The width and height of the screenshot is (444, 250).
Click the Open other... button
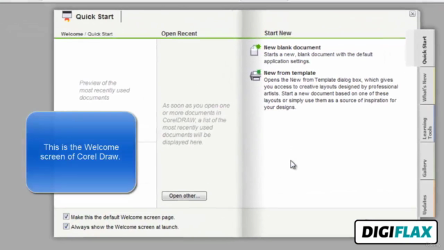pos(184,196)
